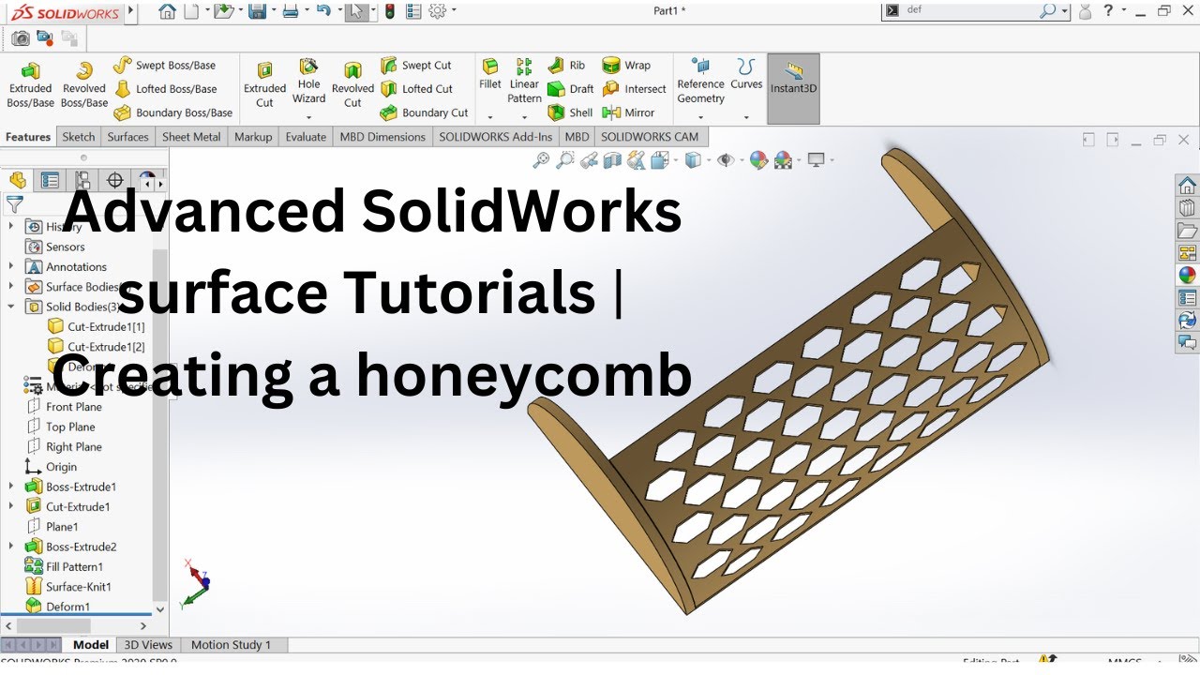Click the Edit Appearance color ball icon
Image resolution: width=1200 pixels, height=675 pixels.
(x=758, y=160)
